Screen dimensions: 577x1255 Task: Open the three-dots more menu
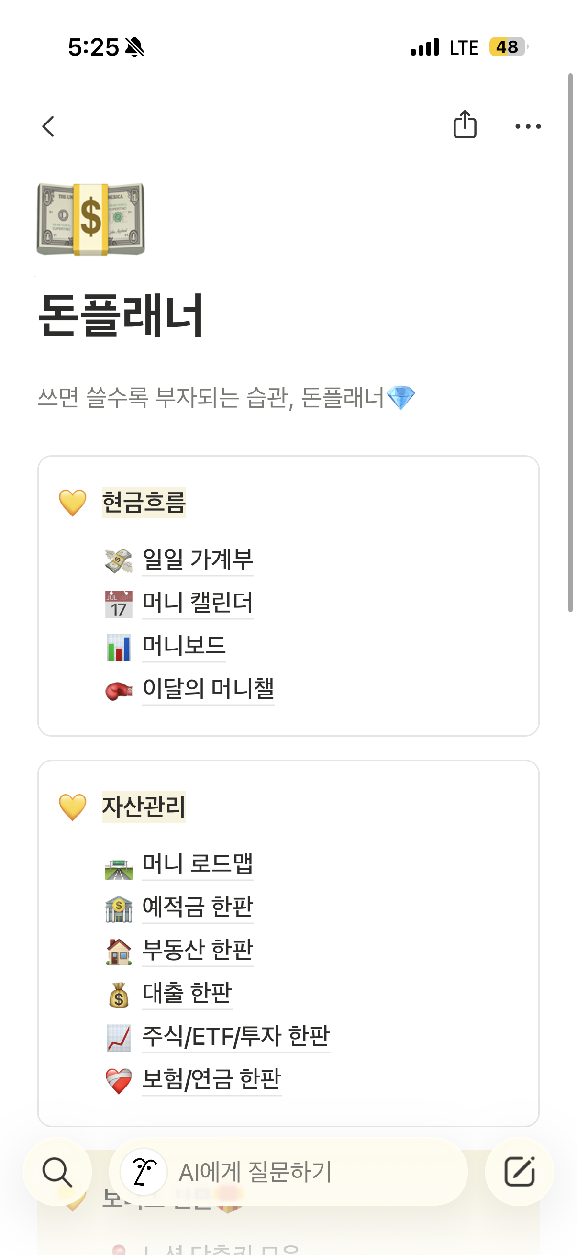[528, 127]
